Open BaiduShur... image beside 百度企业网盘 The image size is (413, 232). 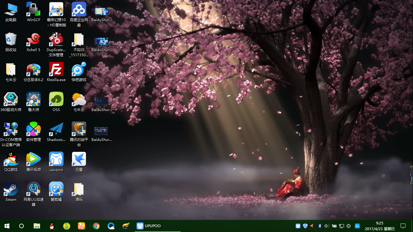[x=102, y=14]
